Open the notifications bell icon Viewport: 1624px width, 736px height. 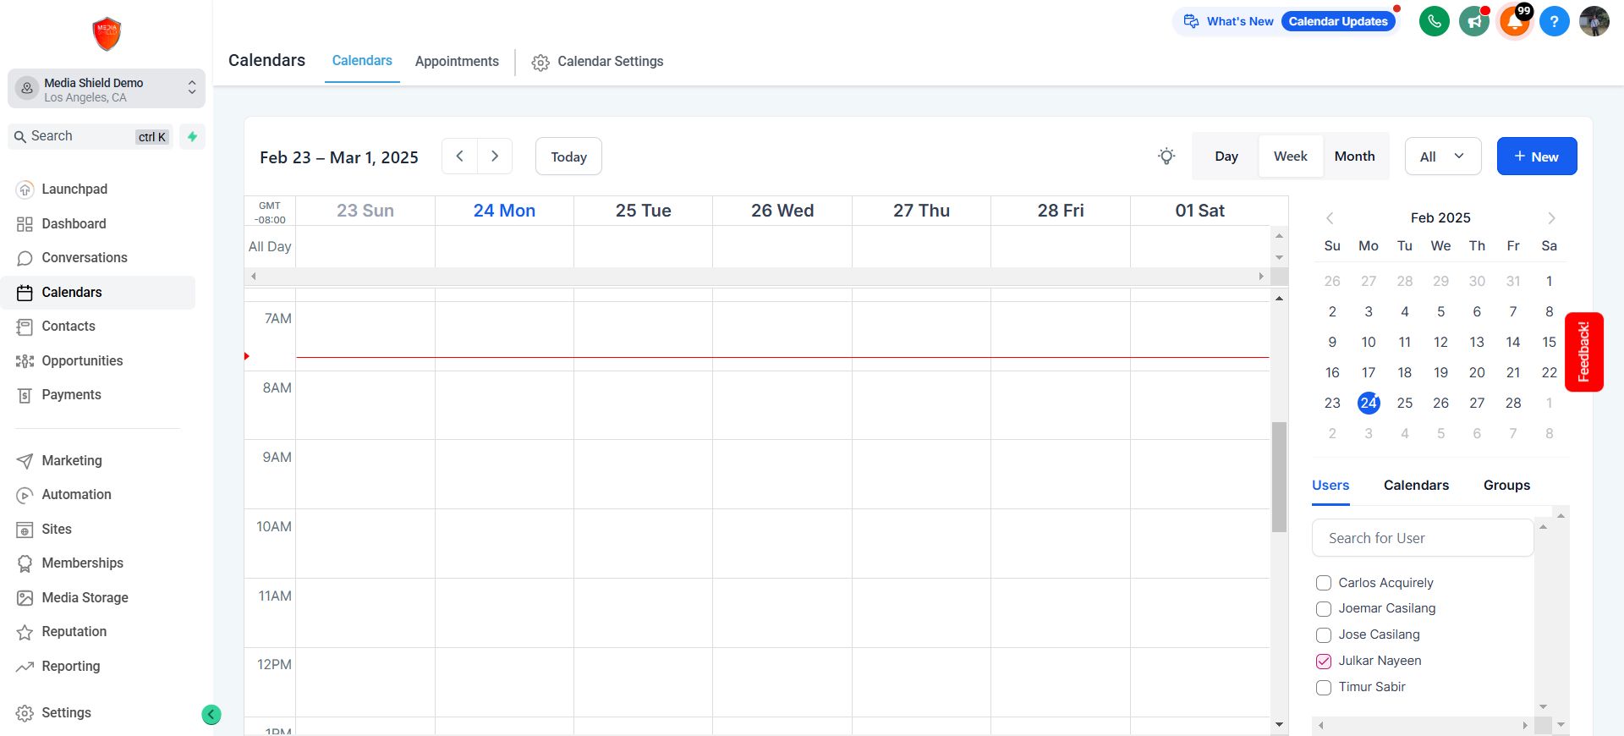tap(1515, 21)
